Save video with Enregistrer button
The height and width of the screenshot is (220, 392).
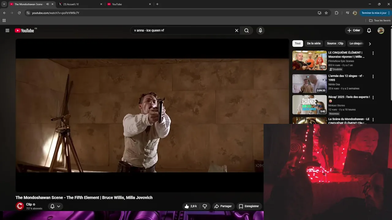tap(249, 206)
